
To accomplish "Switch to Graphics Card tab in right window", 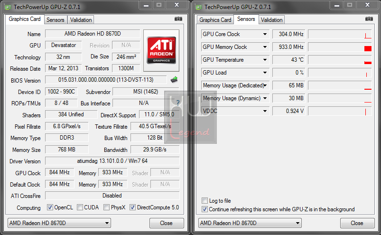I will [x=215, y=19].
